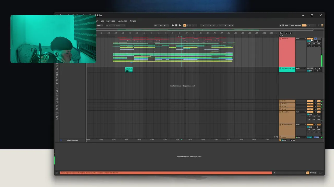Enable the Key map mode switch

point(287,25)
